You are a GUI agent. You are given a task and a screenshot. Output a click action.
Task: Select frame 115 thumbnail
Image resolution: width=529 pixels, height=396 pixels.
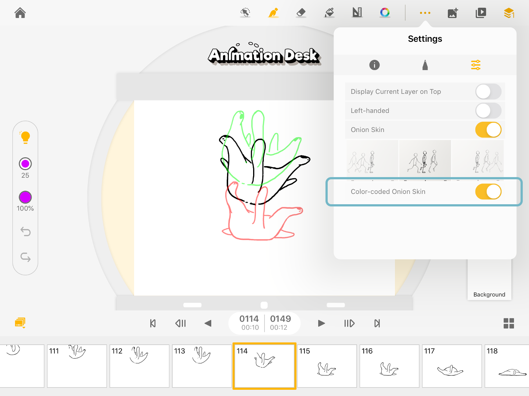[x=327, y=366]
